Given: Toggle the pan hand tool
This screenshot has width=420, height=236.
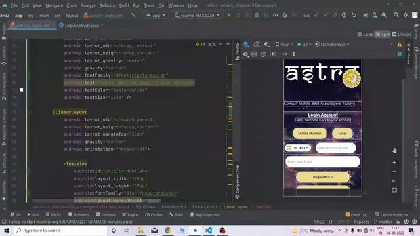Looking at the screenshot, I should pyautogui.click(x=394, y=150).
